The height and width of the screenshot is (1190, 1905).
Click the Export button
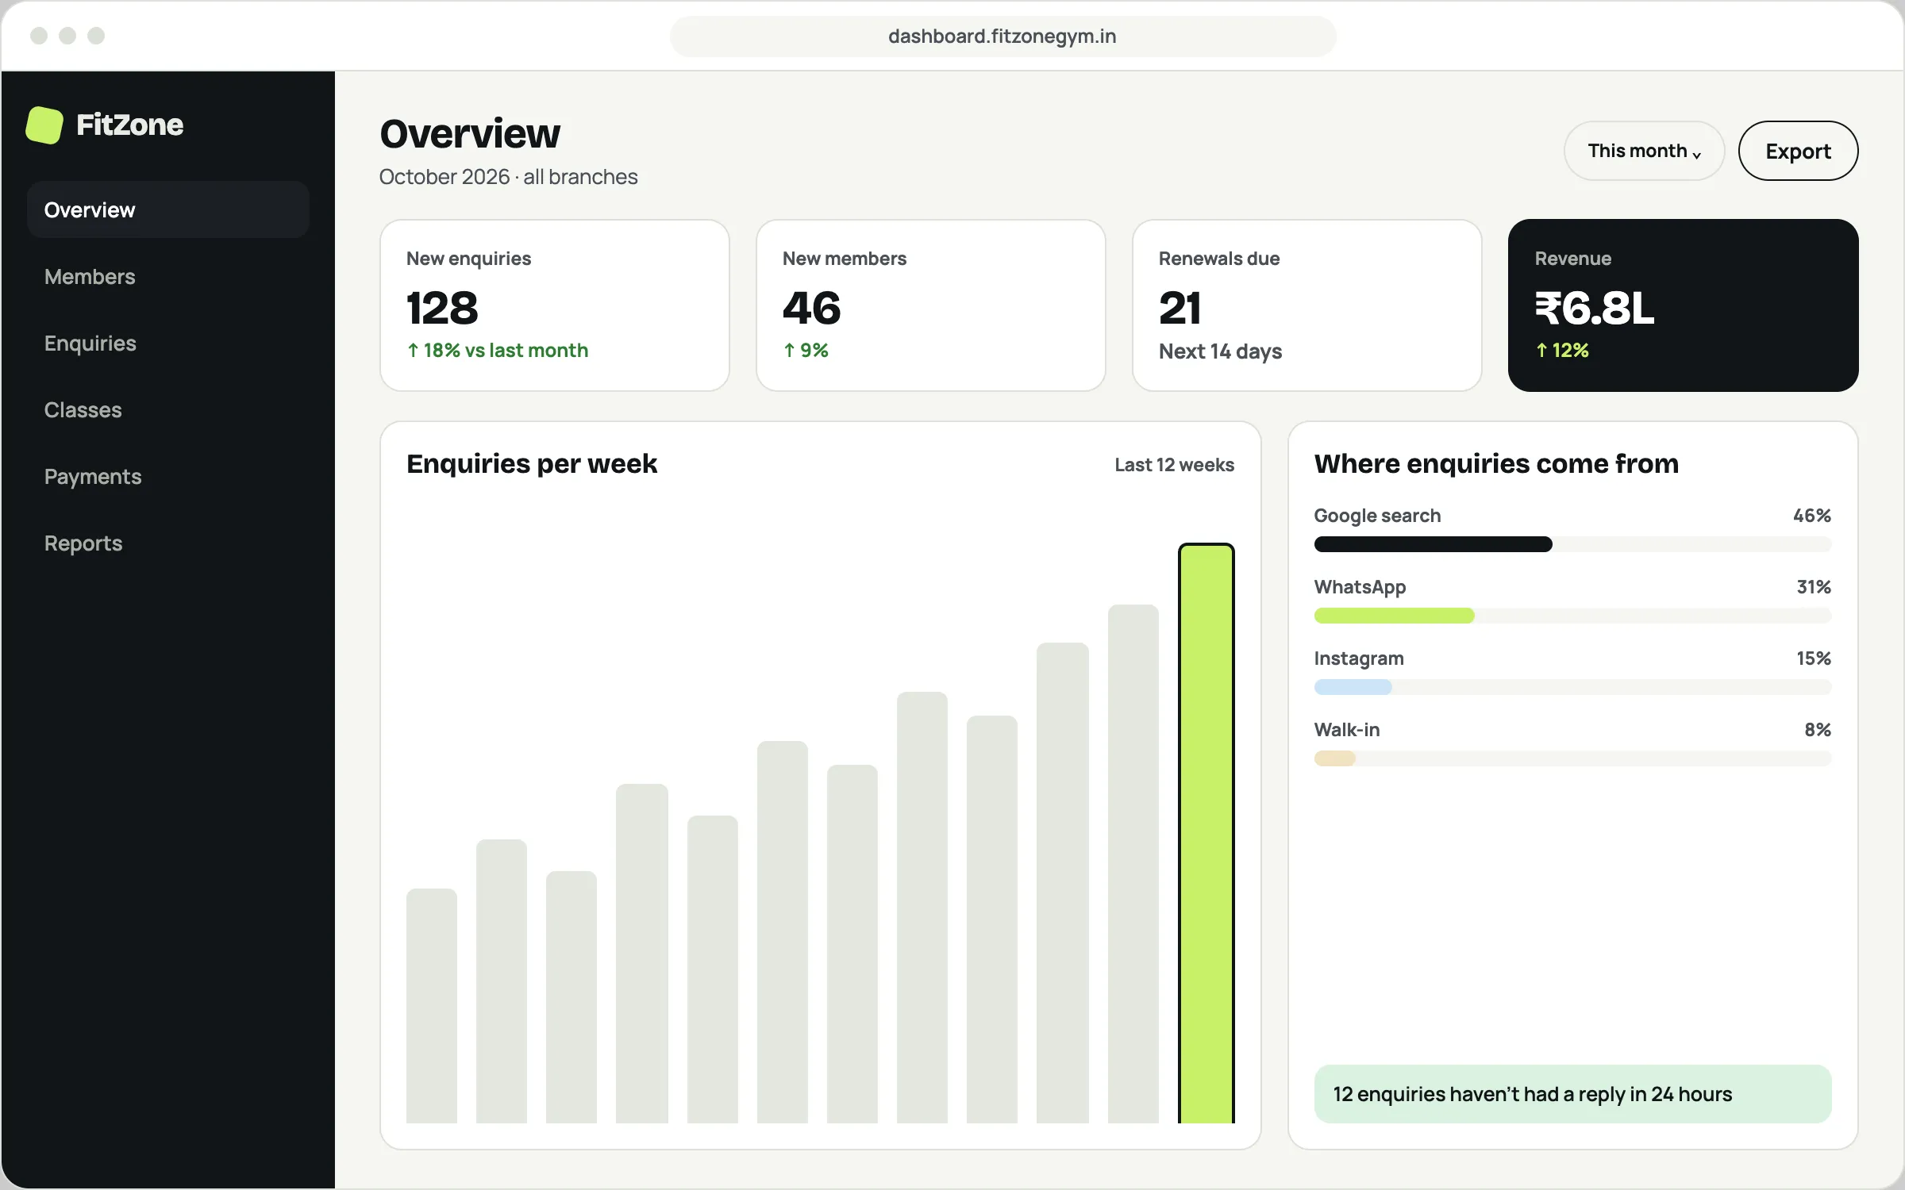(1798, 151)
